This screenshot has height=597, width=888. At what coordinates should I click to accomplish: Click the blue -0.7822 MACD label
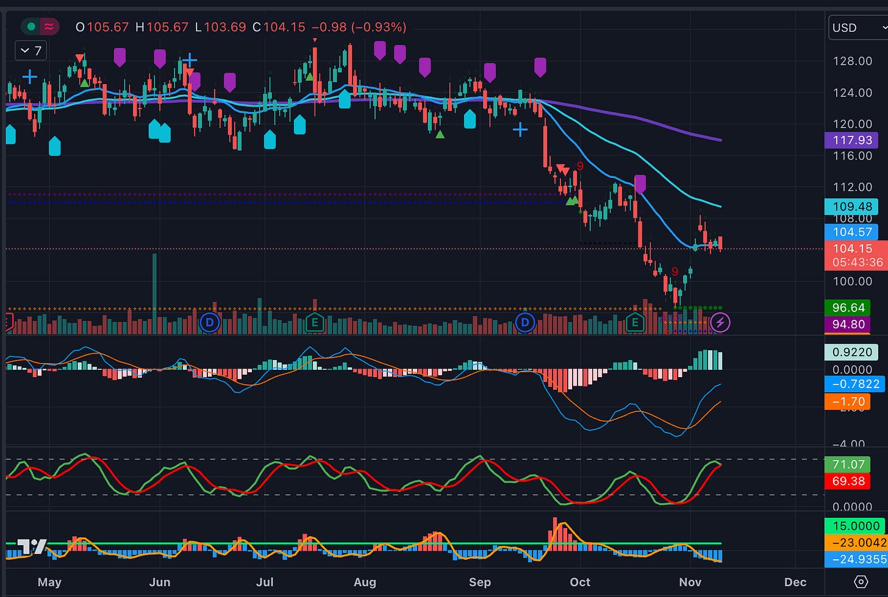pos(855,384)
